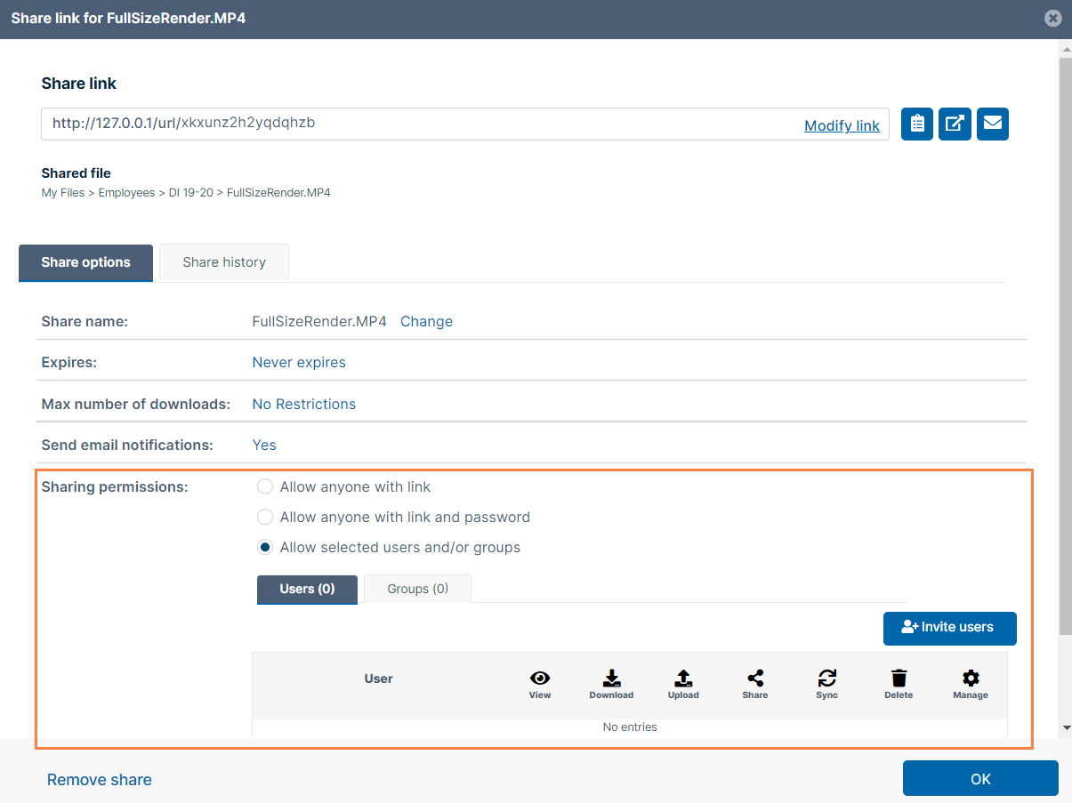
Task: Click Remove share link
Action: [x=100, y=780]
